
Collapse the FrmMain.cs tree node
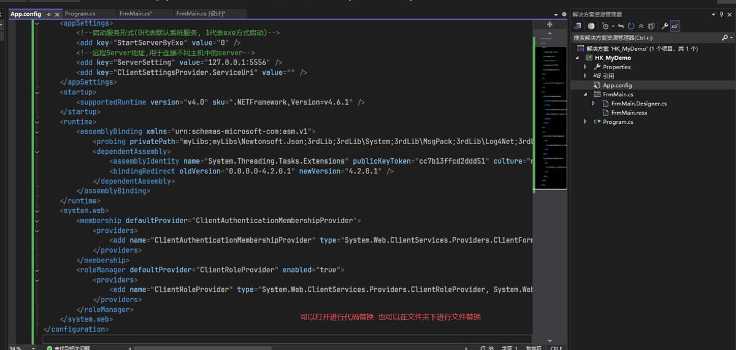(x=585, y=94)
